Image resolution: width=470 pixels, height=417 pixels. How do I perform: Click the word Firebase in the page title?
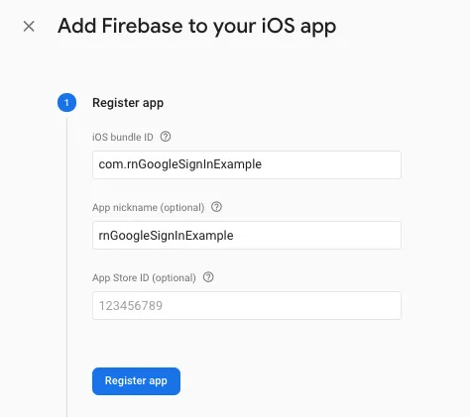point(142,26)
